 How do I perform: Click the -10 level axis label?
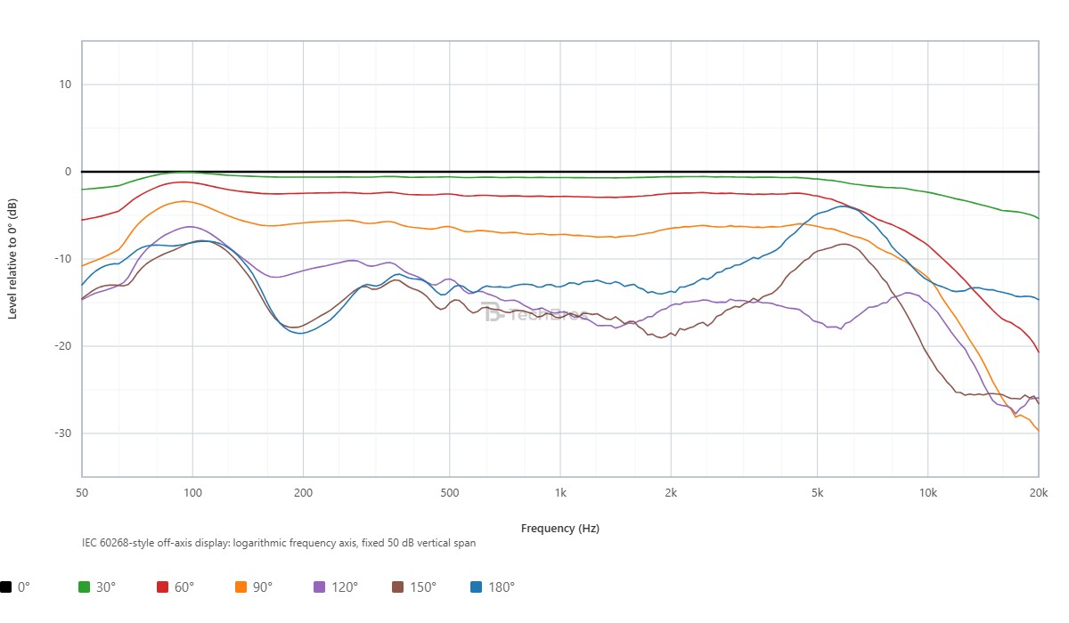click(65, 259)
